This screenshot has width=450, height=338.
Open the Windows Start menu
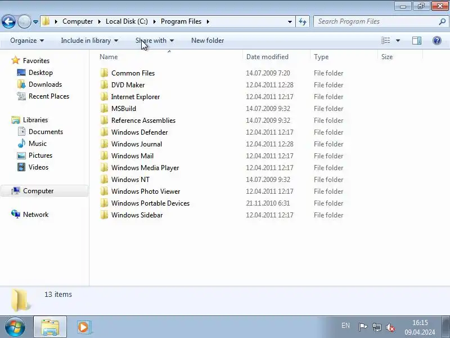click(x=15, y=327)
